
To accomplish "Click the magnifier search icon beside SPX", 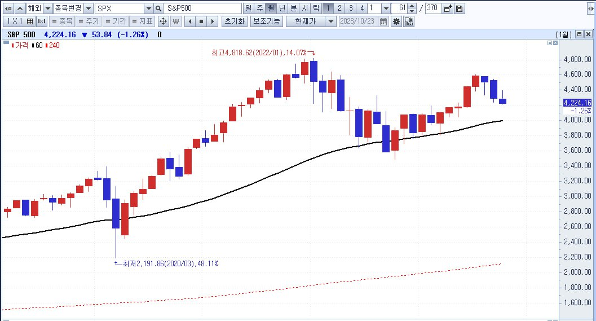I will (158, 8).
